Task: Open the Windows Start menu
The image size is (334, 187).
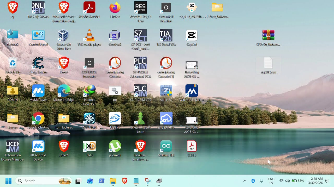Action: coord(8,181)
